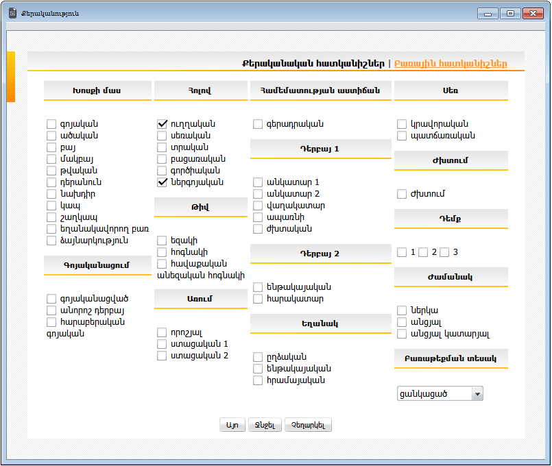Image resolution: width=552 pixels, height=466 pixels.
Task: Click the Չեղարկել button
Action: [x=308, y=425]
